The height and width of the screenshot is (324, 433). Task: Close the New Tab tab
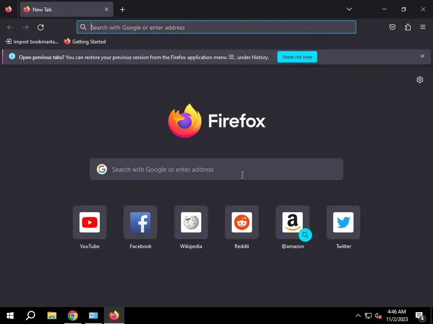coord(107,9)
